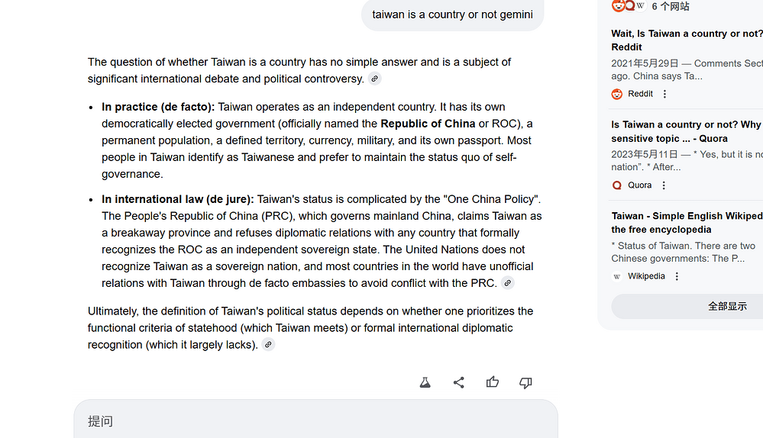Image resolution: width=763 pixels, height=438 pixels.
Task: Click the "taiwan is a country or not gemini" query bubble
Action: pos(452,14)
